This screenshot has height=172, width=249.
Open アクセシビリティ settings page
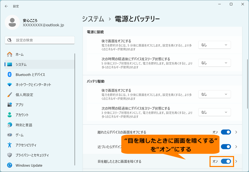(x=39, y=145)
